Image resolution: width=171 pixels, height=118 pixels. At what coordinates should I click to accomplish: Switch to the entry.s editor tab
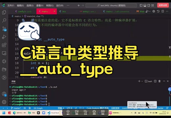pyautogui.click(x=88, y=11)
